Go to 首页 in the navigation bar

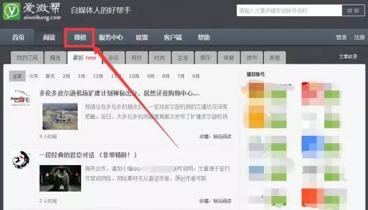[18, 37]
